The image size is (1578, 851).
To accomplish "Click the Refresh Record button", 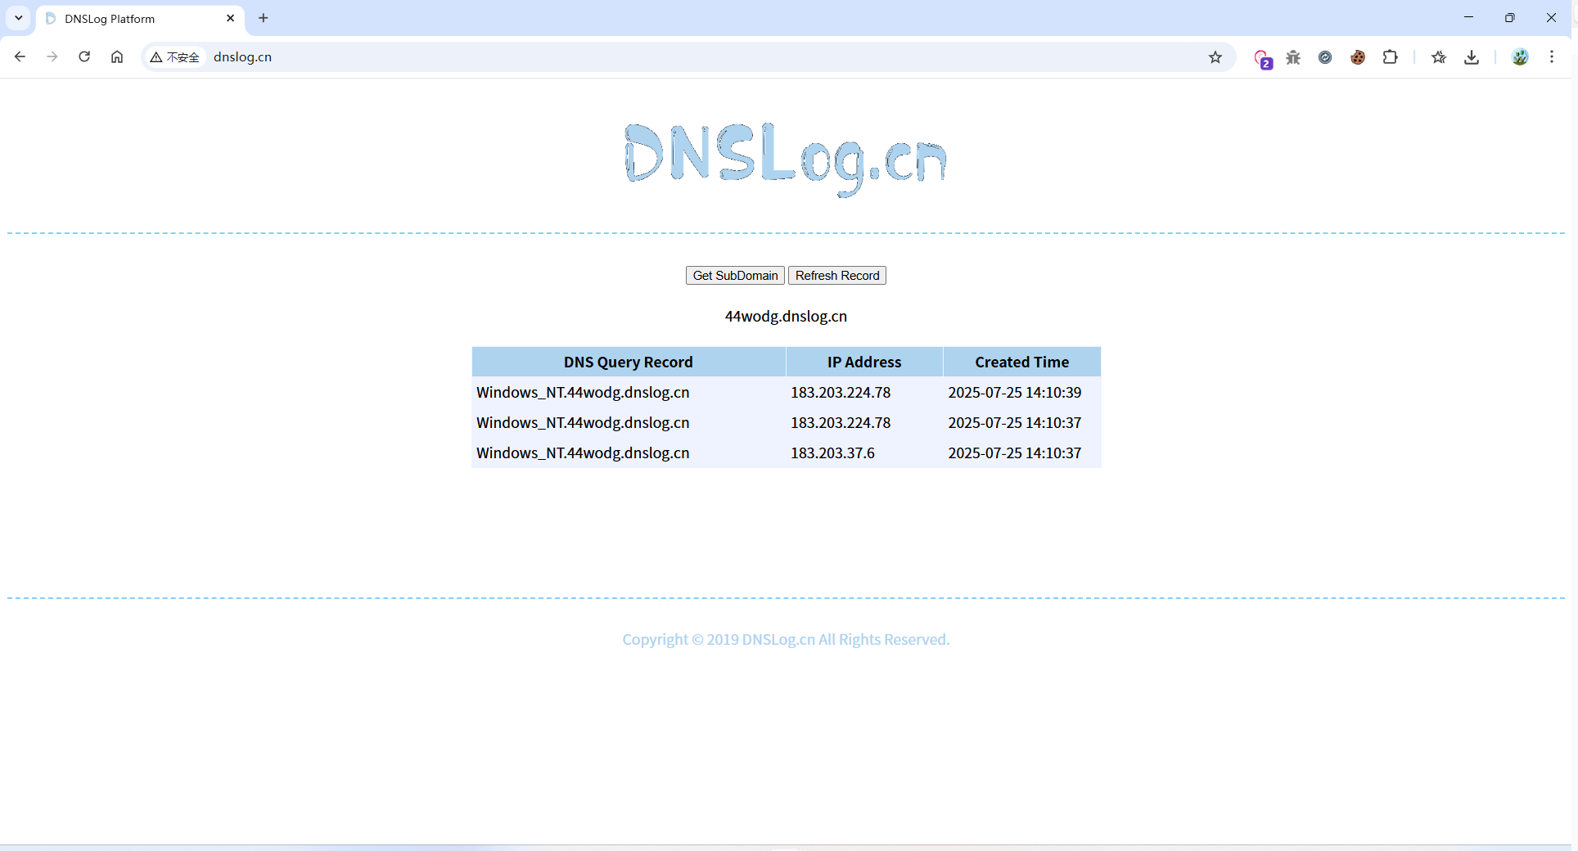I will click(x=837, y=276).
